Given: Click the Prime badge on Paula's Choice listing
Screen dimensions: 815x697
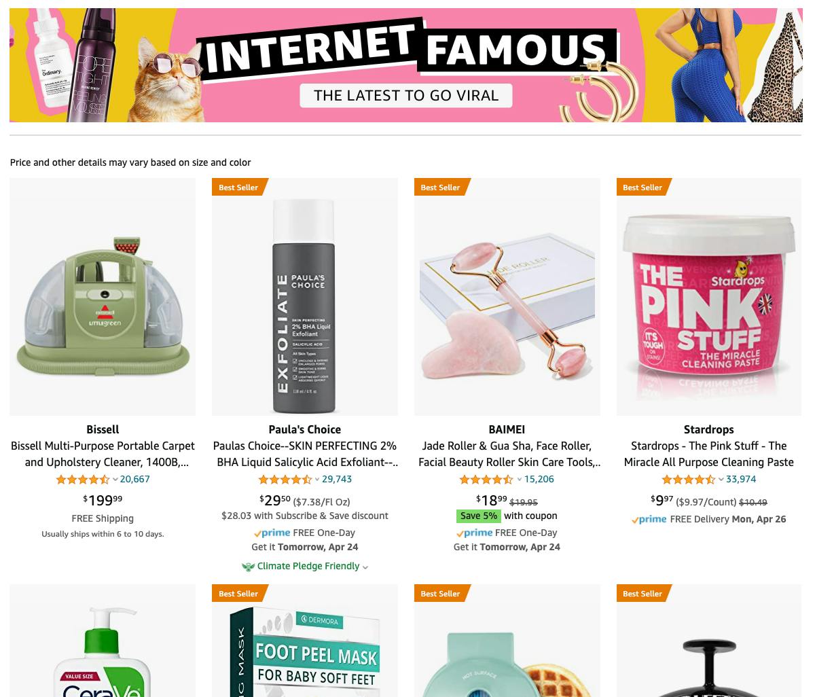Looking at the screenshot, I should point(272,533).
